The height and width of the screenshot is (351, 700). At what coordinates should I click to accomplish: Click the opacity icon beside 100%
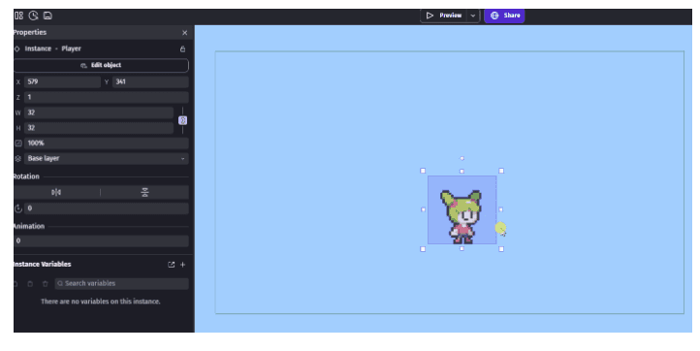coord(17,144)
